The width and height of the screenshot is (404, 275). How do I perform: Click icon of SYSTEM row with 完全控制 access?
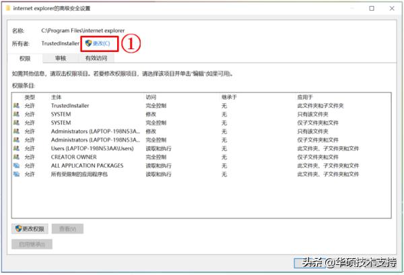pos(16,123)
